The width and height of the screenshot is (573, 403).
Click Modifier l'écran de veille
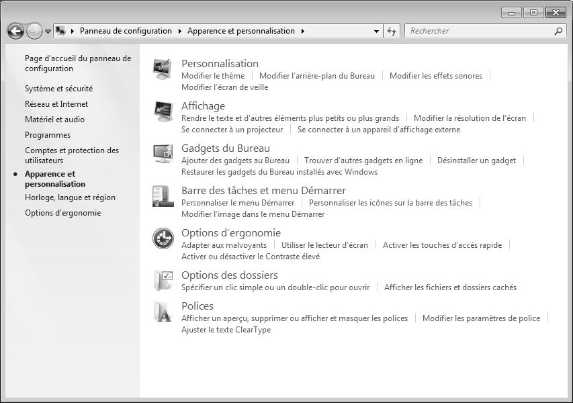(x=224, y=87)
